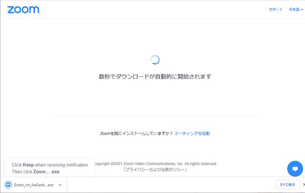Click the horizontal divider line below heading
This screenshot has height=193, width=305.
[x=155, y=117]
